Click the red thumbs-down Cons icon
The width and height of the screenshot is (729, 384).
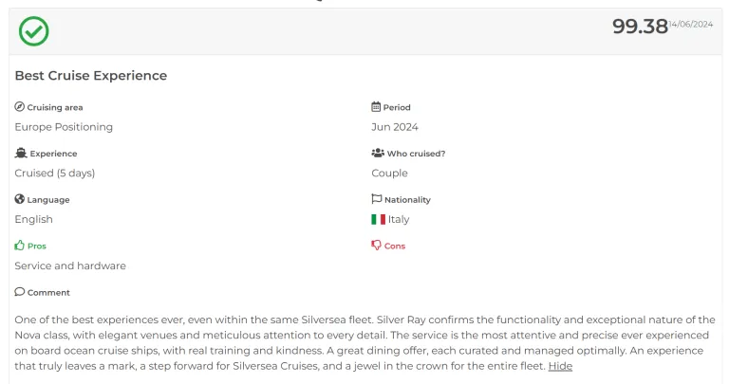(376, 246)
